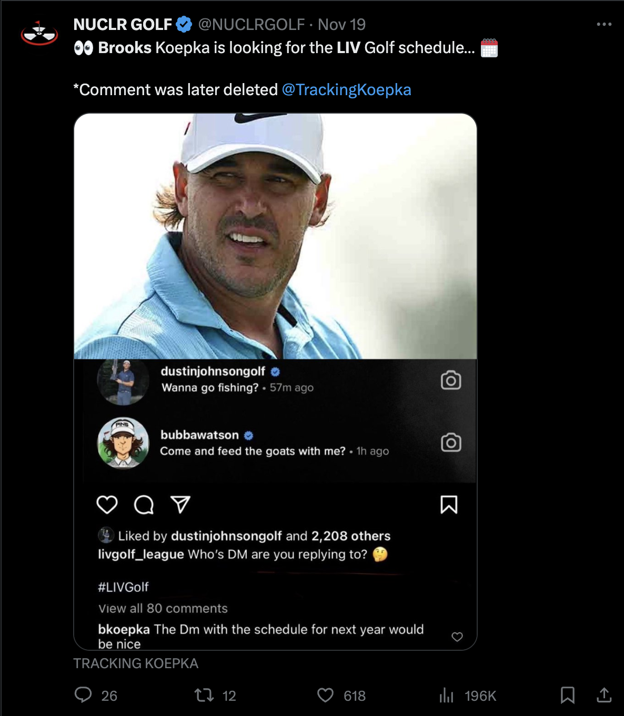Click the blue verified badge beside NUCLR GOLF

pyautogui.click(x=184, y=24)
